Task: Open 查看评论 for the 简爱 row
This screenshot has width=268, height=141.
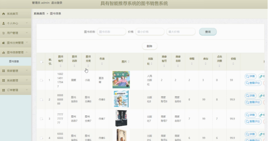Action: pyautogui.click(x=253, y=83)
